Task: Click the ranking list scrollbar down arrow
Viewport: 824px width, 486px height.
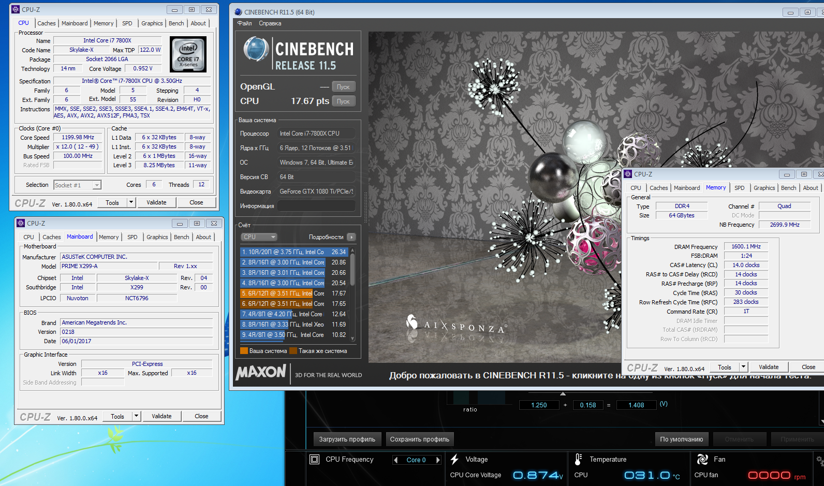Action: 352,338
